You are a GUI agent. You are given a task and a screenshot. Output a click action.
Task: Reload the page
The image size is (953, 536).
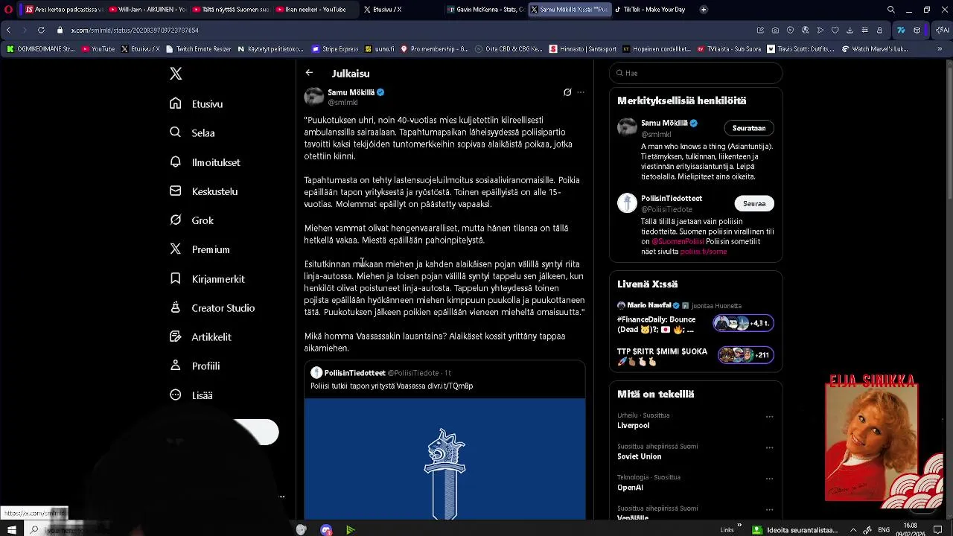[x=41, y=30]
